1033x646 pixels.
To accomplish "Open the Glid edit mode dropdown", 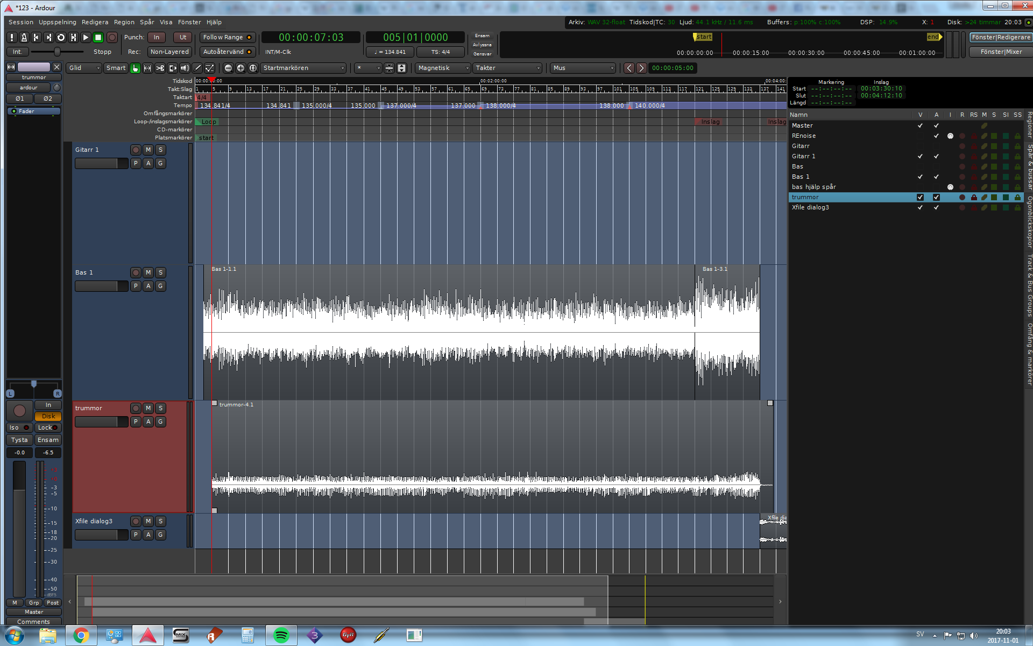I will (x=84, y=68).
